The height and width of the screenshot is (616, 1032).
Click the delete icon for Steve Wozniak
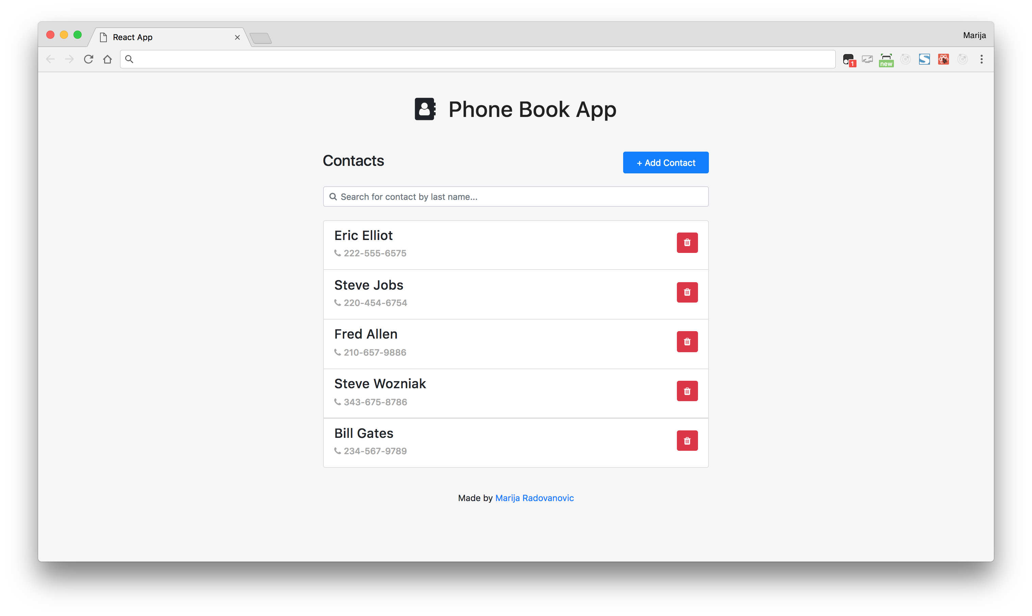tap(686, 391)
